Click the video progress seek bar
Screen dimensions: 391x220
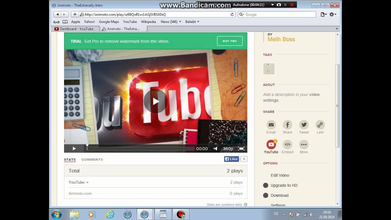pos(141,149)
